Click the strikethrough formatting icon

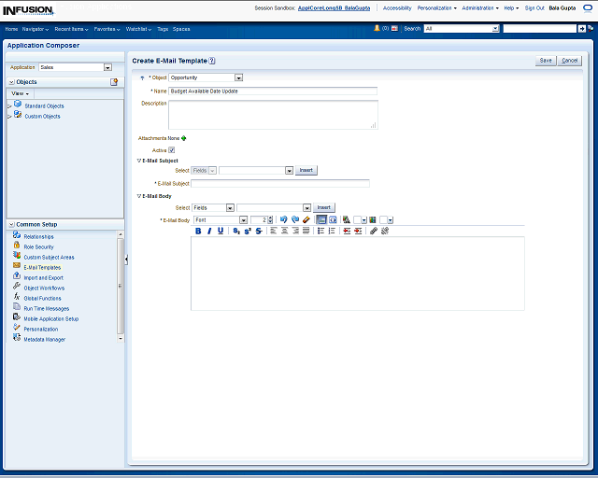(x=259, y=231)
